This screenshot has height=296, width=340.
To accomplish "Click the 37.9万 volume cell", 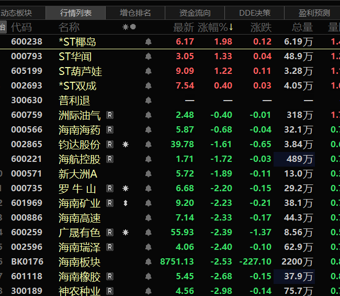I will (x=294, y=277).
